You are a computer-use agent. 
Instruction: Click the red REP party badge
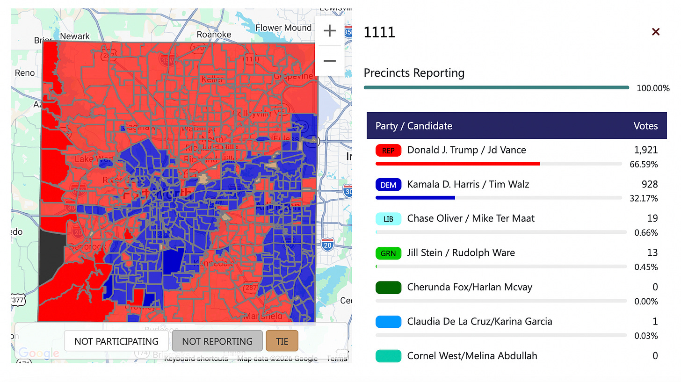[388, 150]
